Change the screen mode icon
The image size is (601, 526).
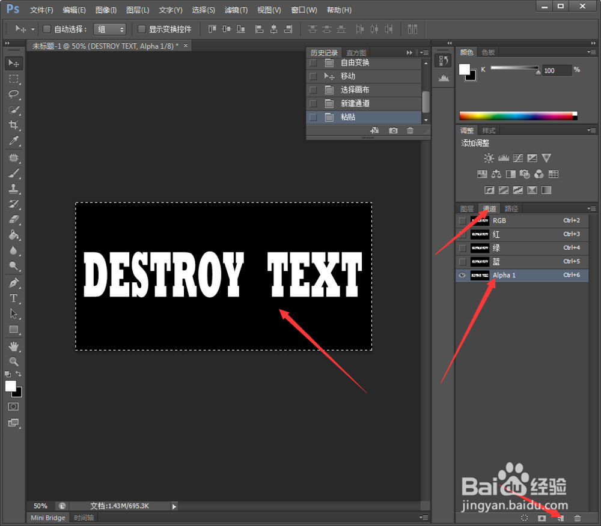pos(13,423)
